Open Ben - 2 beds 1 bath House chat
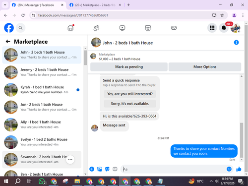The height and width of the screenshot is (186, 248). tap(42, 173)
